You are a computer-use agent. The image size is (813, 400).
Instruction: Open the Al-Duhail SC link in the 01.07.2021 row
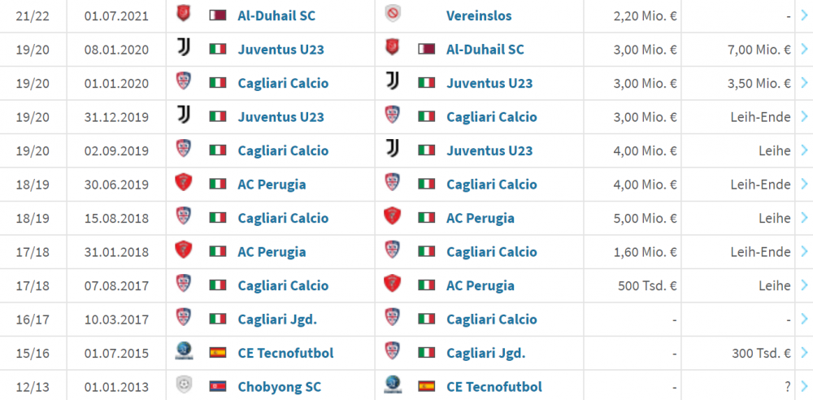tap(276, 15)
